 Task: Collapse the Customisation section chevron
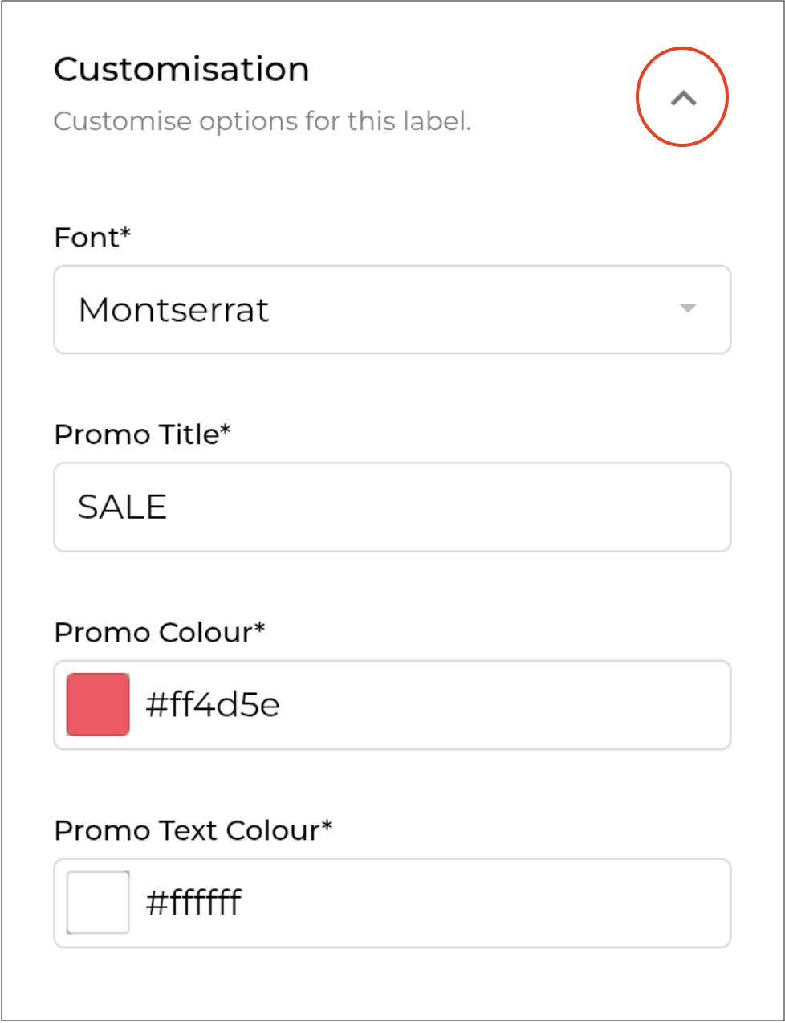click(683, 98)
